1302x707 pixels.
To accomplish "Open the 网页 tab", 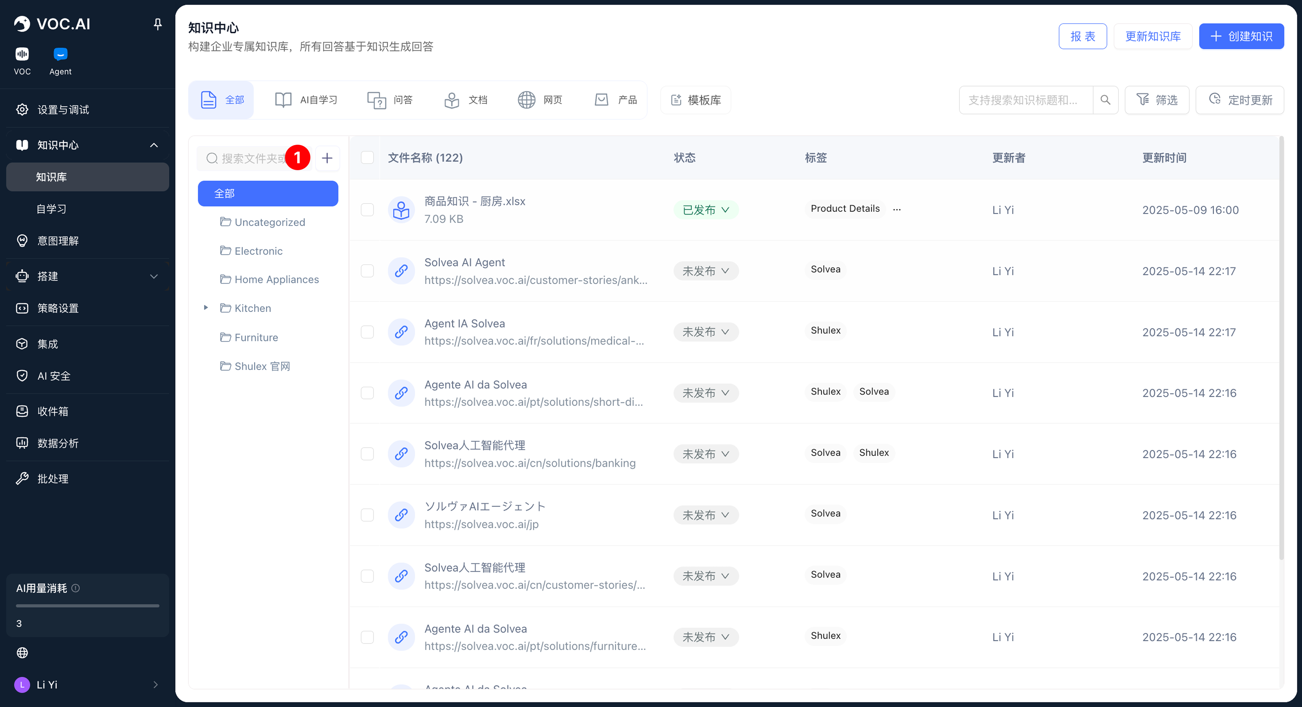I will tap(540, 100).
